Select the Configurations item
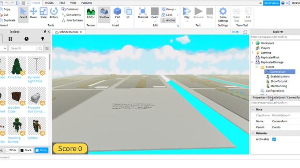Viewport: 300px width, 168px height. tap(275, 91)
